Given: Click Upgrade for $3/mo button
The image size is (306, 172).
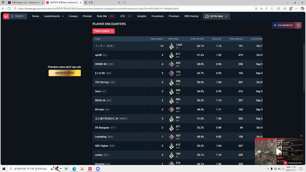Looking at the screenshot, I should click(65, 73).
